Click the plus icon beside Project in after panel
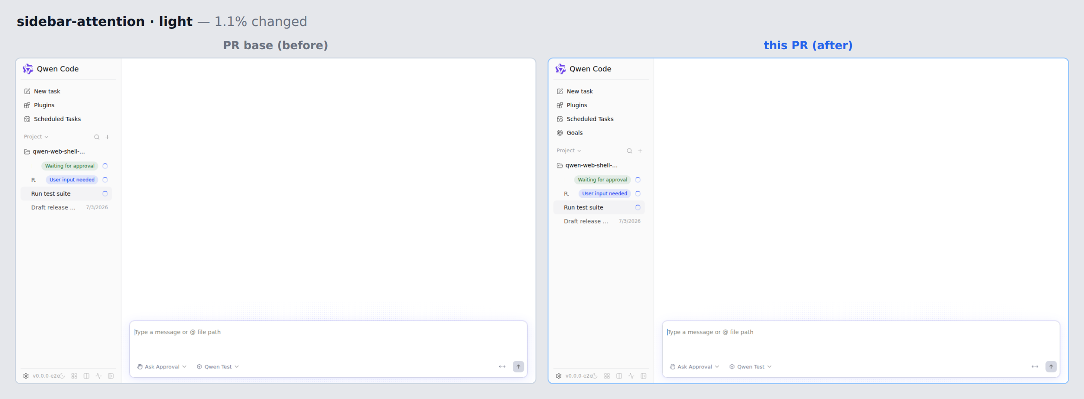The width and height of the screenshot is (1084, 399). pos(640,151)
